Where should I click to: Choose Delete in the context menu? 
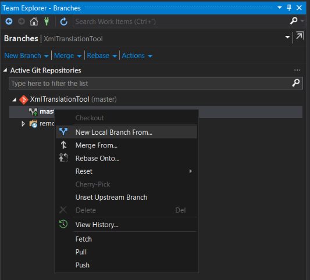point(127,210)
